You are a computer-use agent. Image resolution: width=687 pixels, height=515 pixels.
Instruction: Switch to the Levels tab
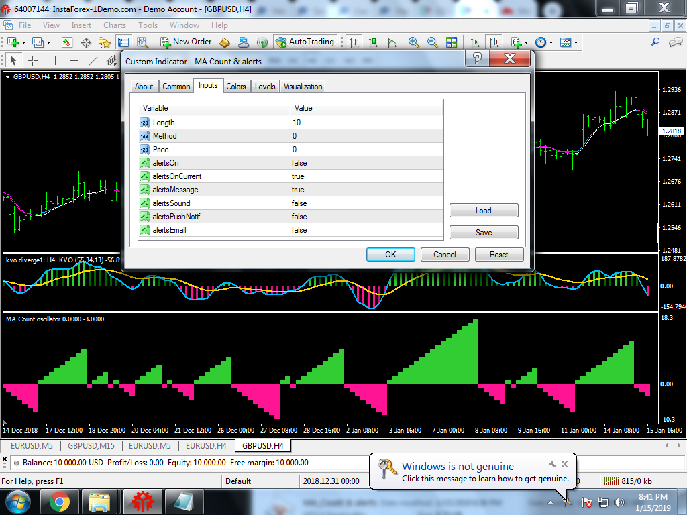click(x=265, y=87)
